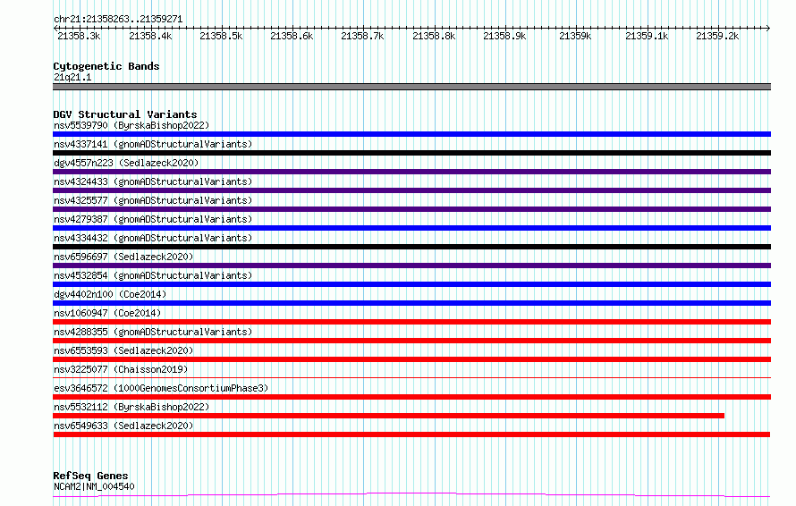Click the nsv5539790 (ByrskaBishop2022) label
The image size is (796, 506).
(x=131, y=125)
